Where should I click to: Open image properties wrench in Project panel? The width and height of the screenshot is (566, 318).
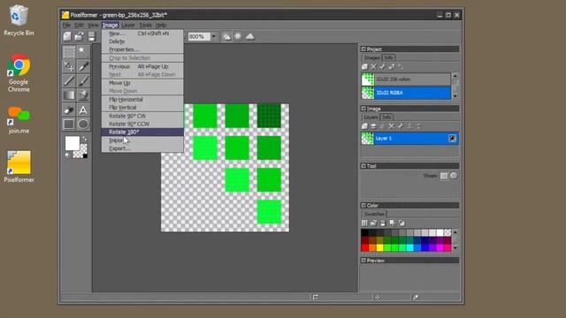pyautogui.click(x=383, y=67)
